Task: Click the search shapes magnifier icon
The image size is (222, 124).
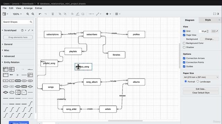Action: click(31, 22)
